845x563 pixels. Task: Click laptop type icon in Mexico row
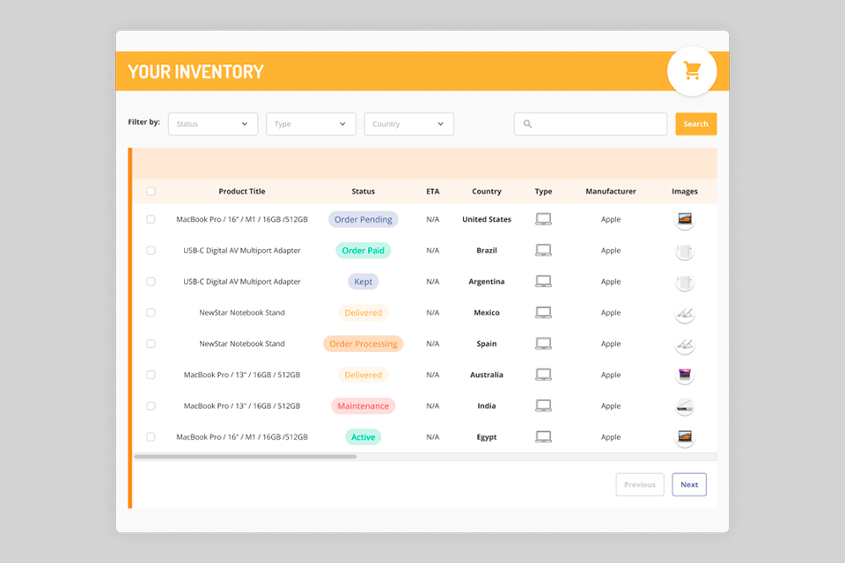[543, 313]
